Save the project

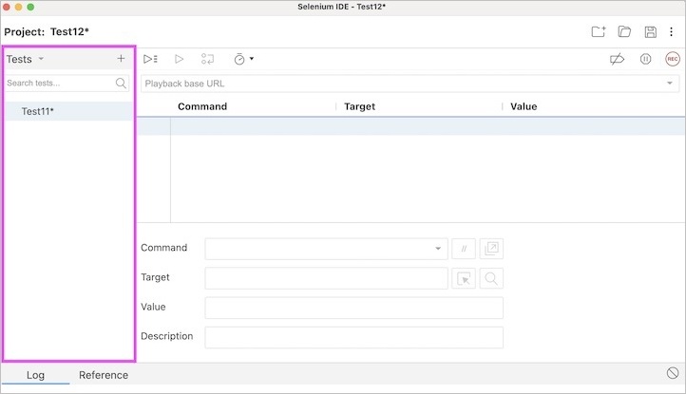651,31
